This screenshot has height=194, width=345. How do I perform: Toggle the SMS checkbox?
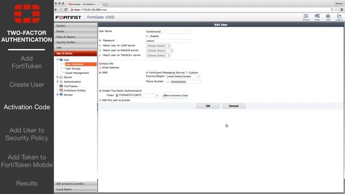(100, 73)
